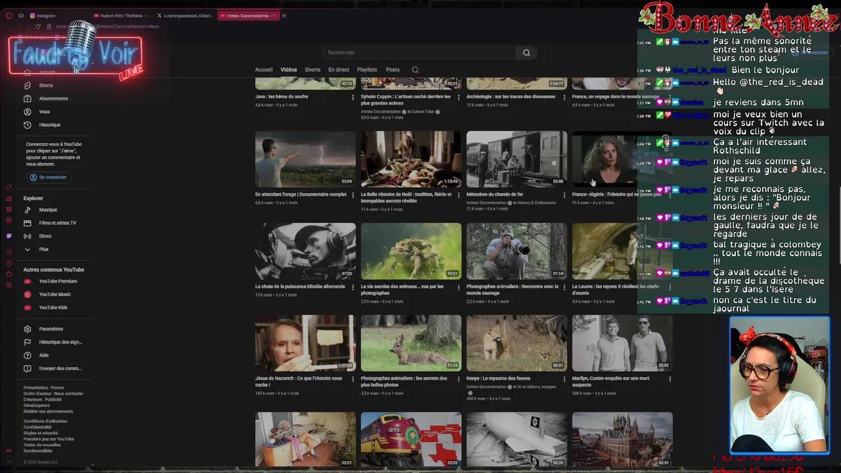Click the site lock icon in the address bar
Viewport: 841px width, 473px height.
[x=49, y=26]
